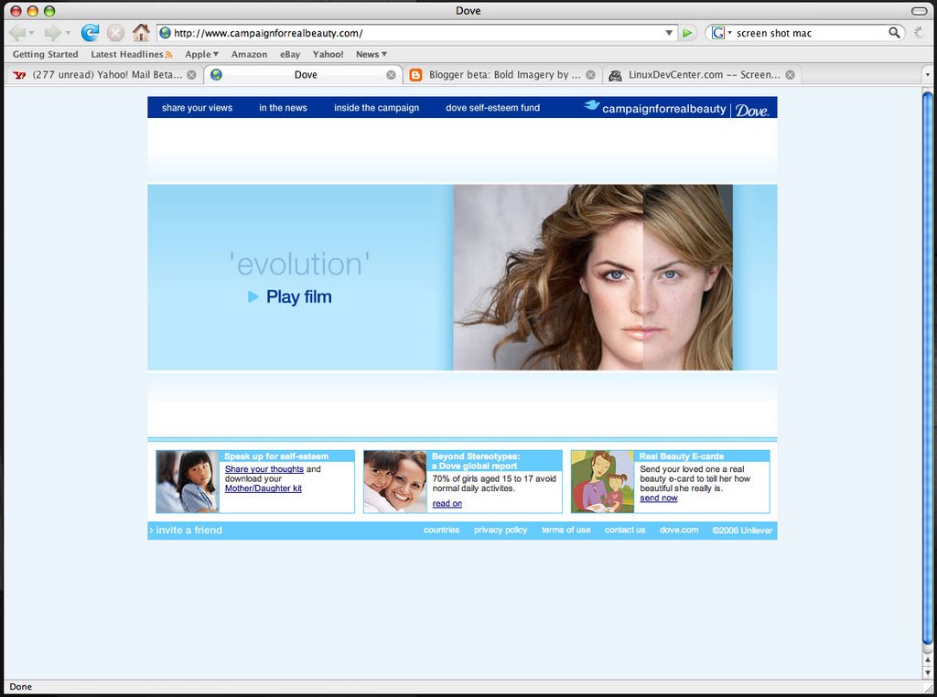This screenshot has width=937, height=697.
Task: Open the list-all-tabs dropdown arrow
Action: pos(928,75)
